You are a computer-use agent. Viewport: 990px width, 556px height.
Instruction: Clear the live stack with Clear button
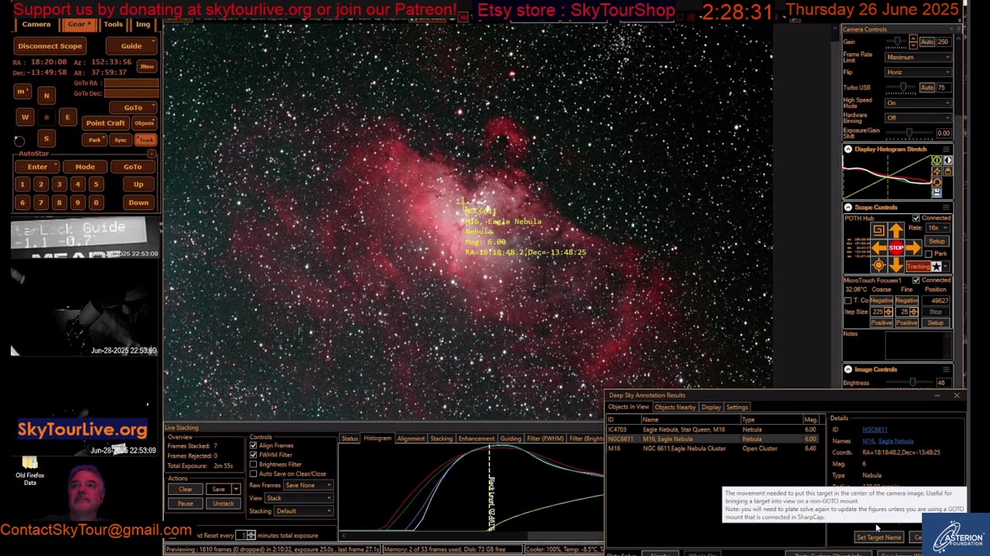[186, 490]
